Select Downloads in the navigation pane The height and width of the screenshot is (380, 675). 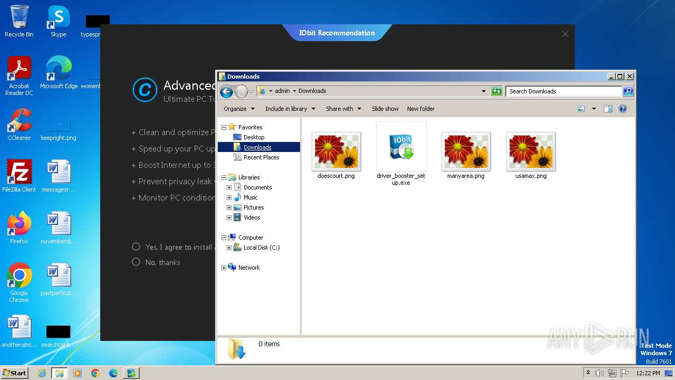257,147
